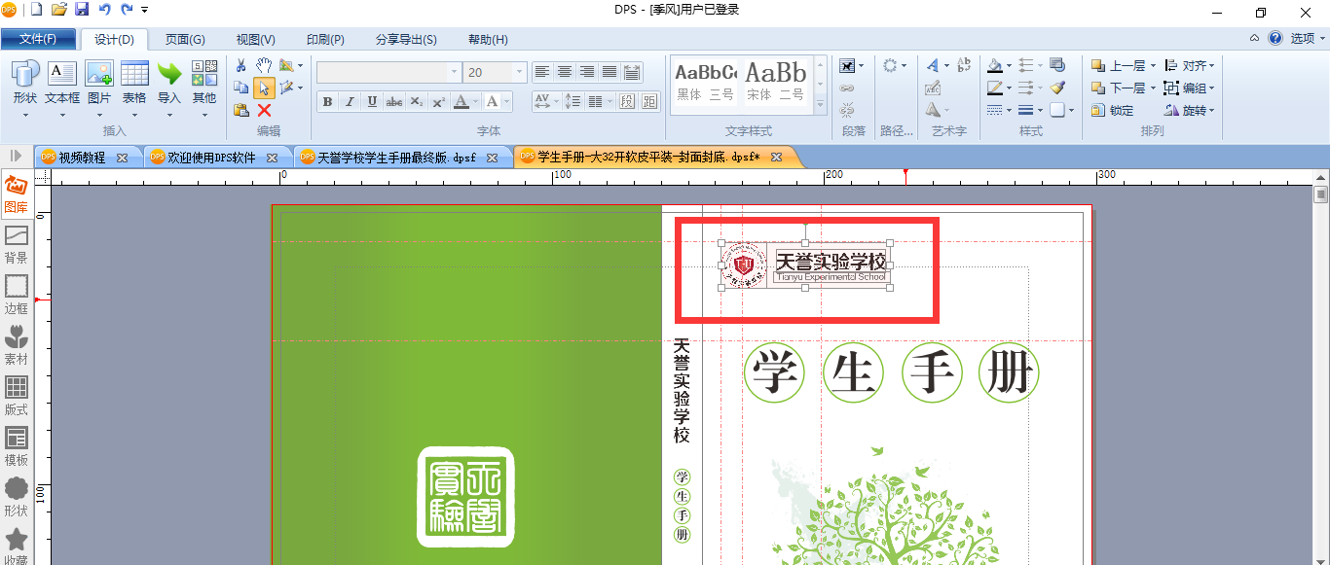Click the Paste clipboard icon
1330x565 pixels.
pos(240,110)
